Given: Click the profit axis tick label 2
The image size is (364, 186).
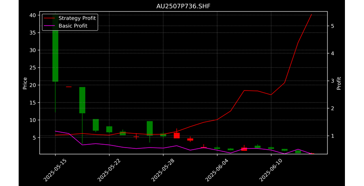Looking at the screenshot, I should (332, 108).
